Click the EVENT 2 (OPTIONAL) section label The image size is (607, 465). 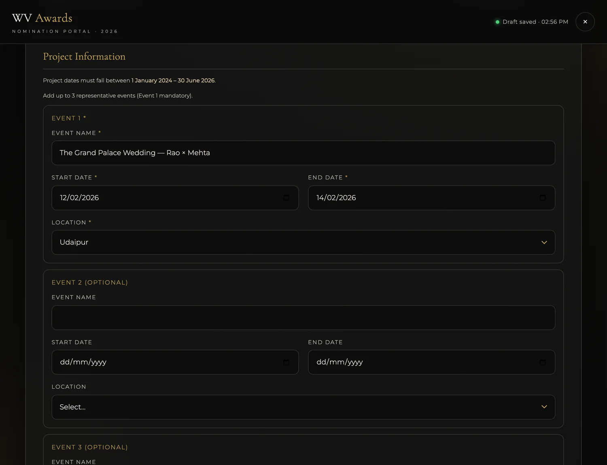click(x=90, y=283)
